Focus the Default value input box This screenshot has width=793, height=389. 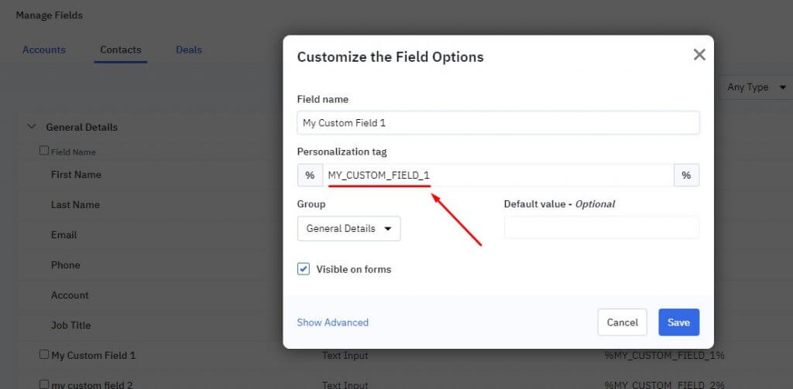[601, 227]
